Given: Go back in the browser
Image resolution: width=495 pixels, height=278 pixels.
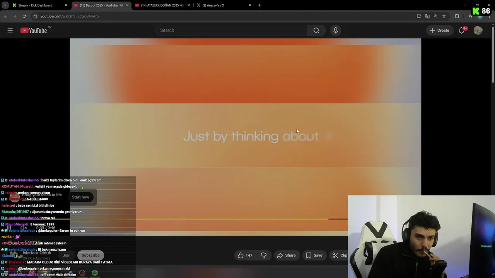Looking at the screenshot, I should point(5,16).
